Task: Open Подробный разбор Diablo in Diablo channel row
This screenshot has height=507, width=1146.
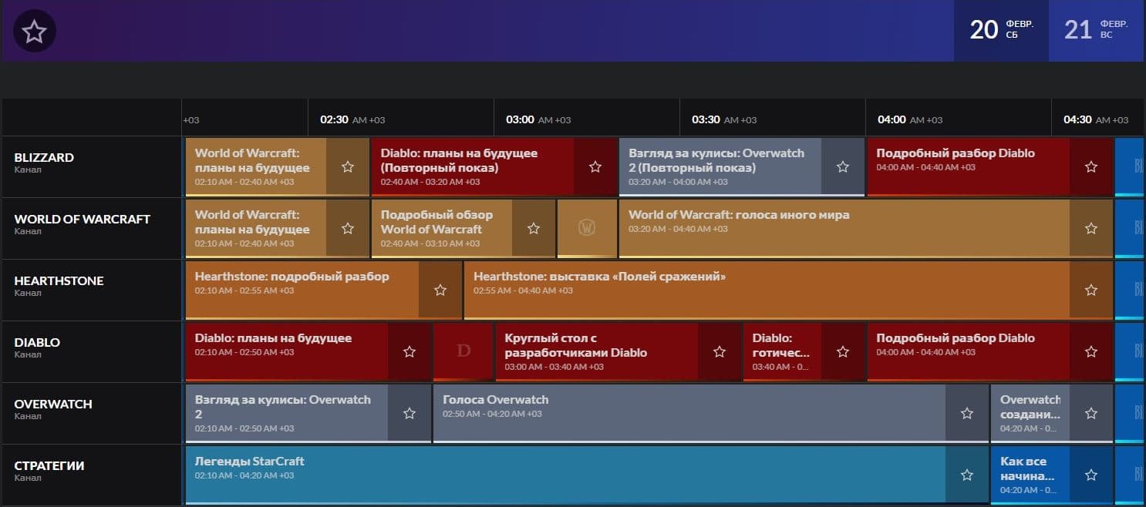Action: 969,351
